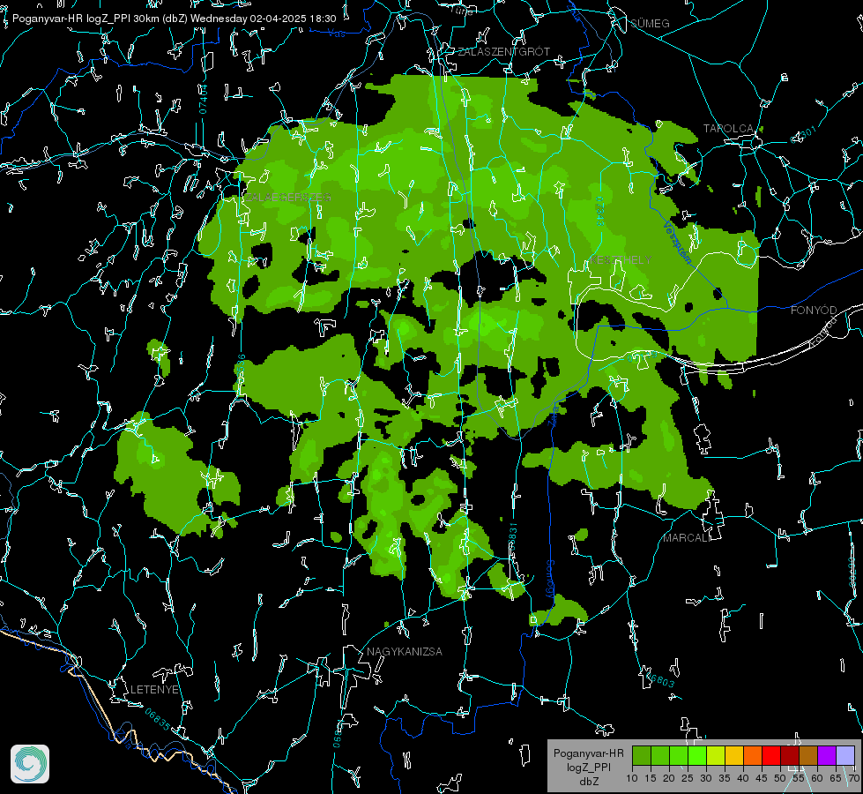The width and height of the screenshot is (863, 794).
Task: Select the 35-40 dBZ yellow swatch
Action: pyautogui.click(x=734, y=755)
